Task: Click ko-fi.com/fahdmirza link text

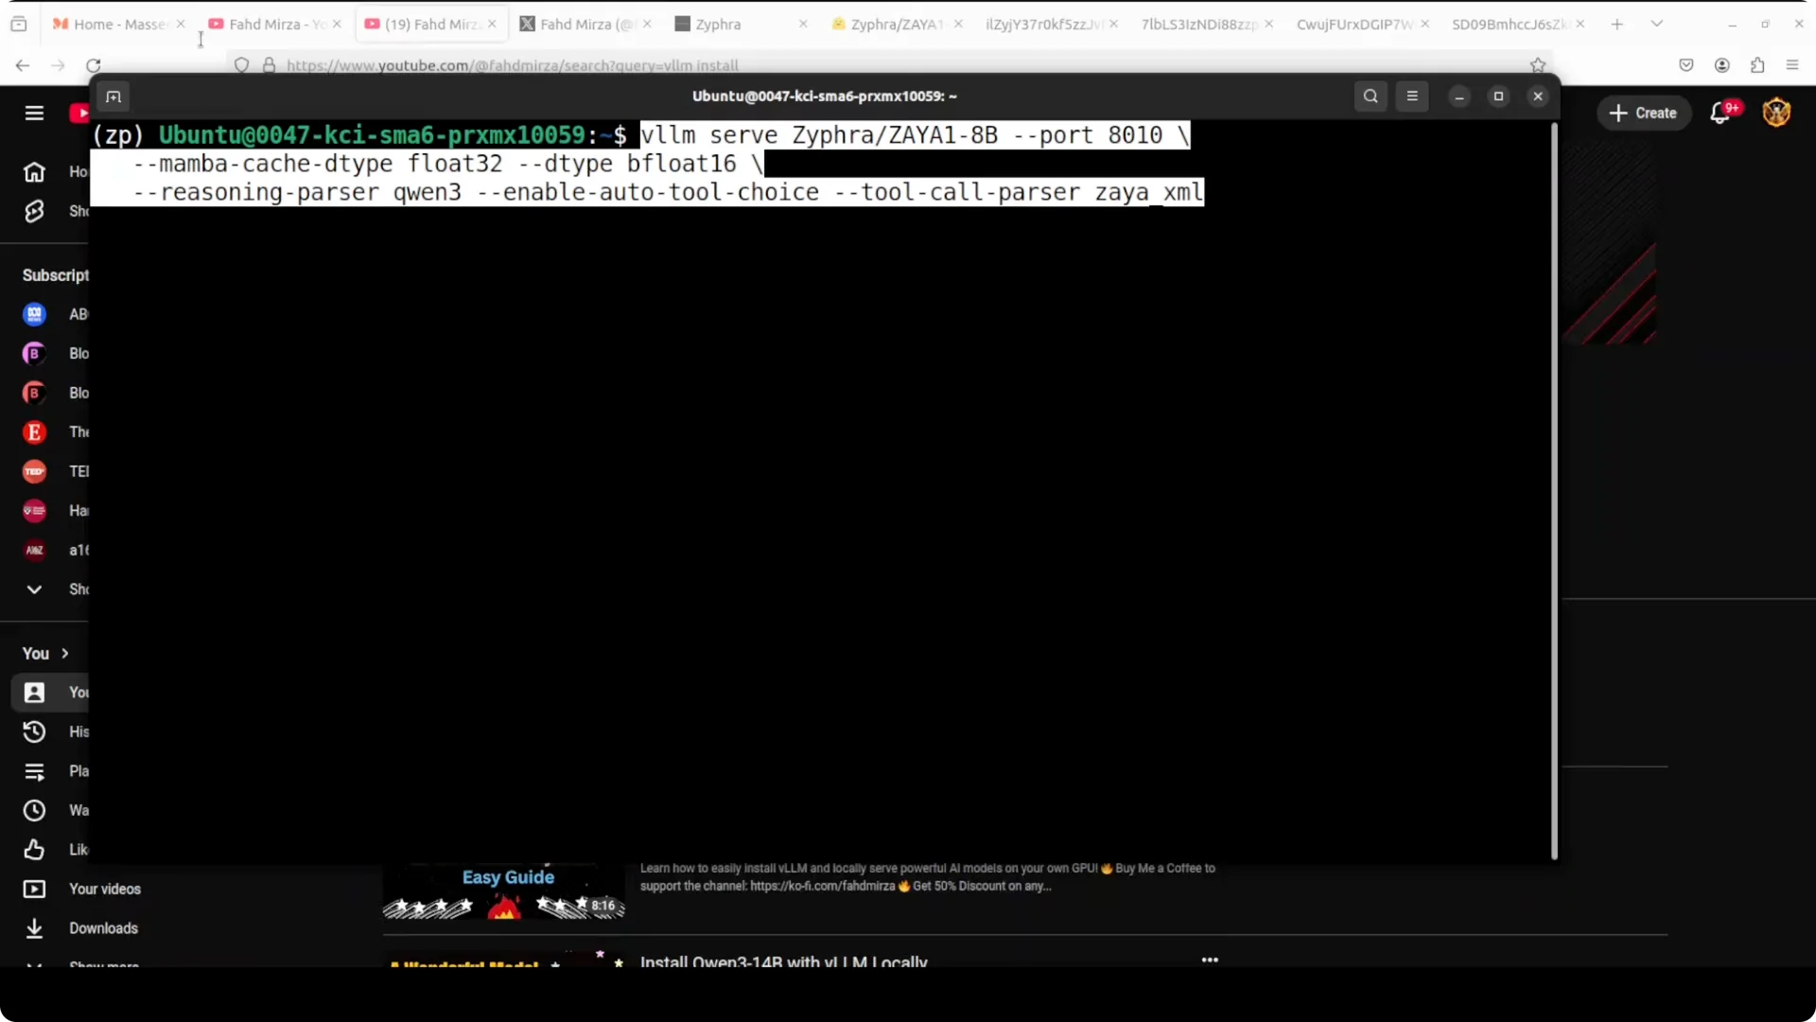Action: pos(822,887)
